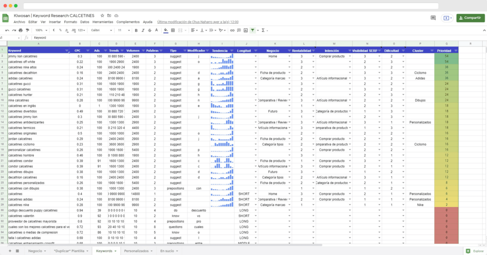Click the green Compartir button
Image resolution: width=487 pixels, height=255 pixels.
point(470,18)
